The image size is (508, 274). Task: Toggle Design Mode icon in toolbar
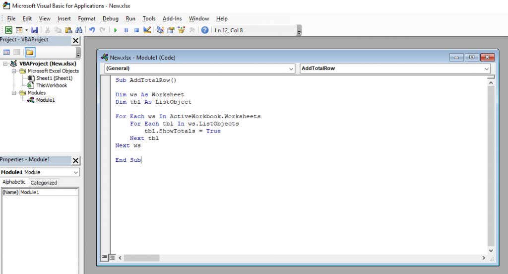tap(147, 30)
